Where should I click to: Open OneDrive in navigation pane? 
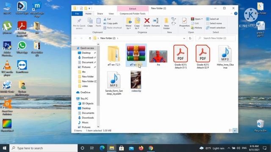(x=83, y=92)
